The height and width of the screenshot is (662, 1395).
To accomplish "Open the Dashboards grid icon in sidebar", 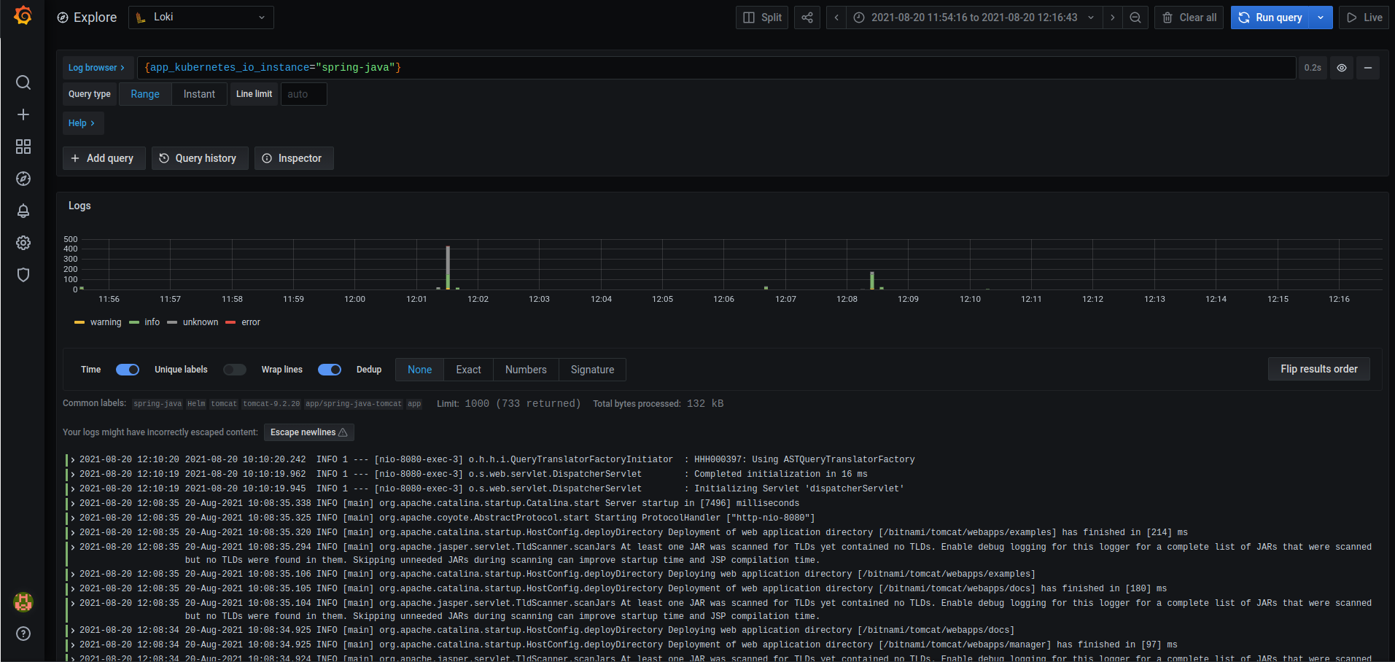I will point(23,147).
